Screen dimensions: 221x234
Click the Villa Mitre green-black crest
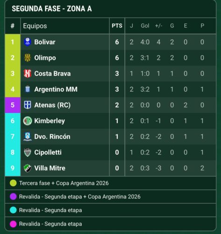(28, 168)
